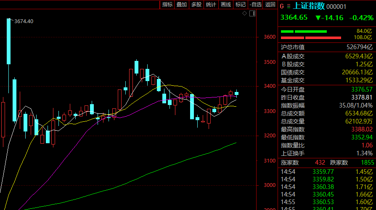Click the 标记 mark button
This screenshot has height=210, width=376.
(241, 5)
